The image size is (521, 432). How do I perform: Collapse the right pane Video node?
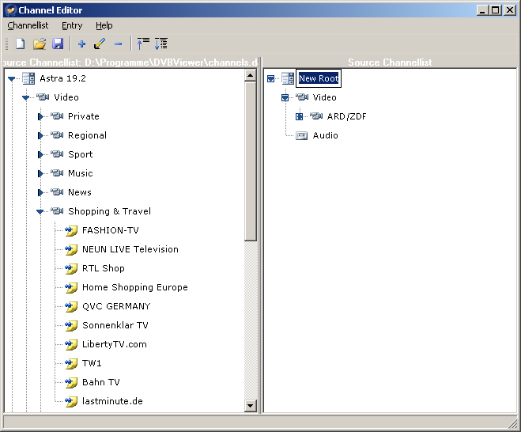coord(285,98)
